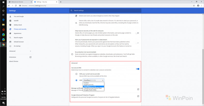Click the Search settings field
Image resolution: width=204 pixels, height=106 pixels.
click(x=105, y=10)
